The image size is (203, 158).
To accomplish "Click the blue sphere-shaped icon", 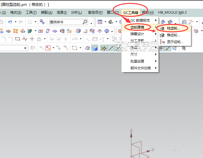I will click(107, 31).
